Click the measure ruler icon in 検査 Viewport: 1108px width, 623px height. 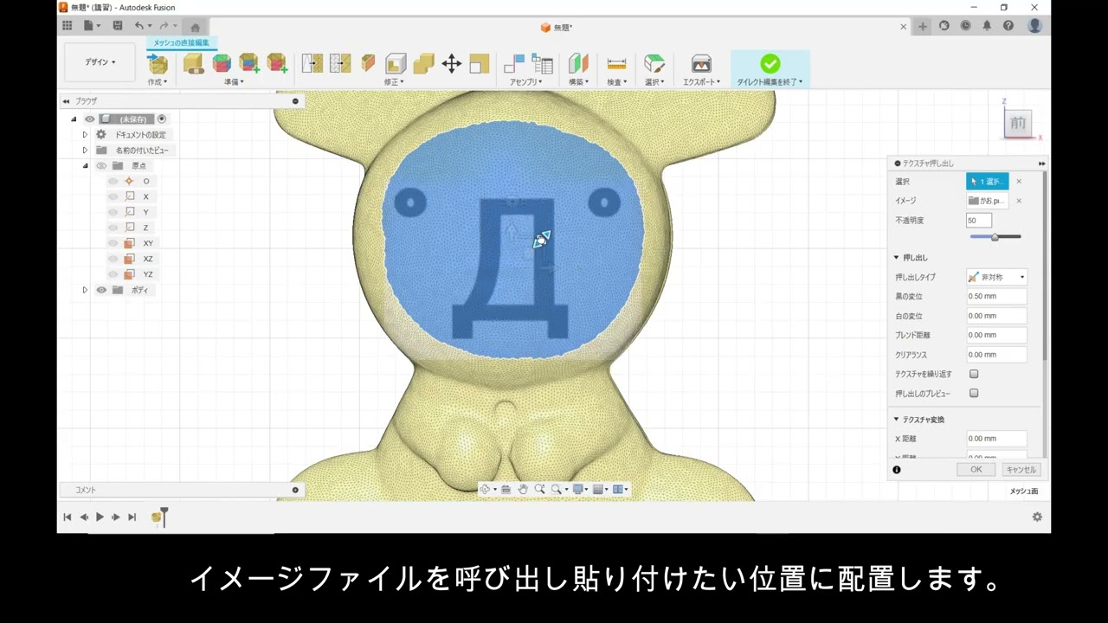616,63
